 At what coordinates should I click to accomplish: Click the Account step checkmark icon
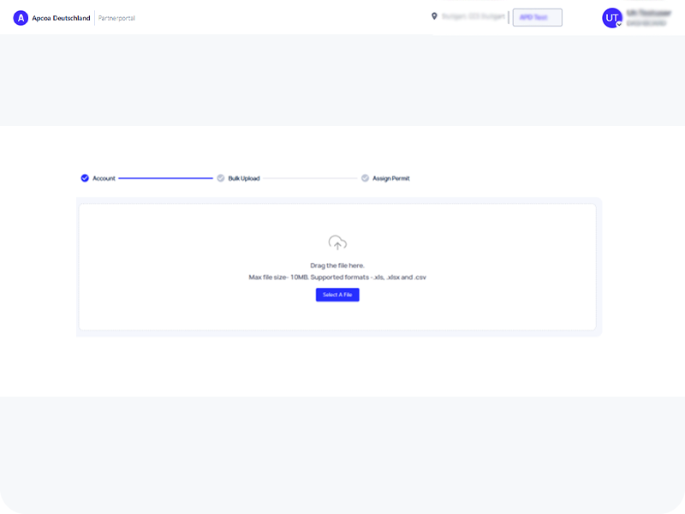coord(85,178)
